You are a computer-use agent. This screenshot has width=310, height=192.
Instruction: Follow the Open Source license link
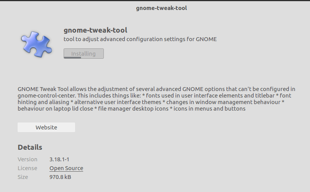click(66, 168)
